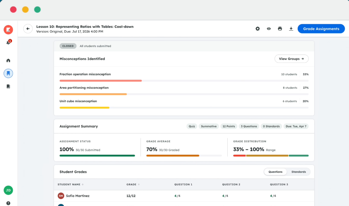Click the Grade Assignments button

pyautogui.click(x=321, y=29)
